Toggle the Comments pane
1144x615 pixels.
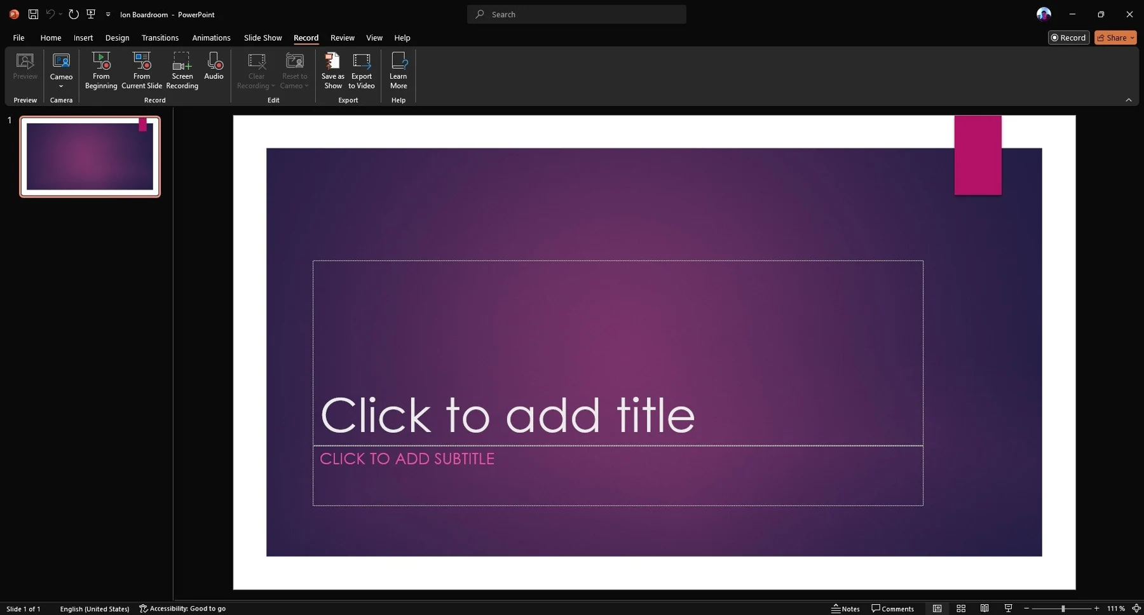point(892,609)
